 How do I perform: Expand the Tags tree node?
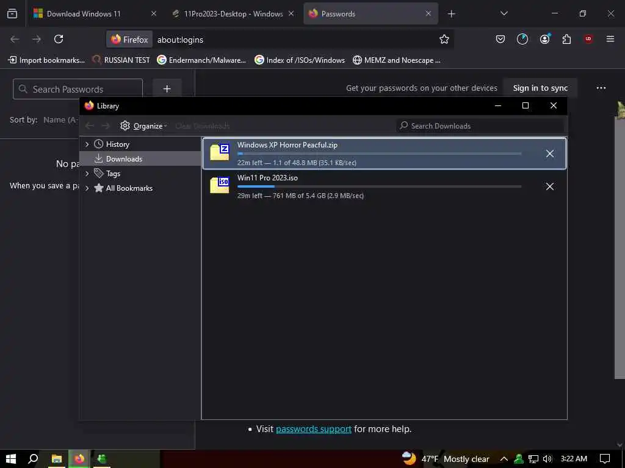click(87, 174)
